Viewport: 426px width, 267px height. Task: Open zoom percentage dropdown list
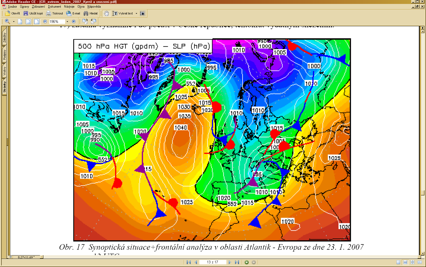[x=67, y=22]
